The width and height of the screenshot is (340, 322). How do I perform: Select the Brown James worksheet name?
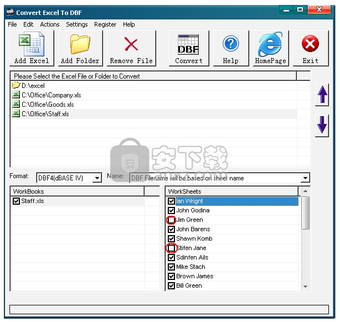195,276
